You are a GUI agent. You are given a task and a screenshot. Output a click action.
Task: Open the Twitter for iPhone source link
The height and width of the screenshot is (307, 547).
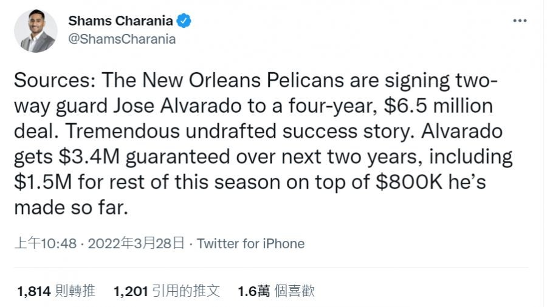click(250, 244)
